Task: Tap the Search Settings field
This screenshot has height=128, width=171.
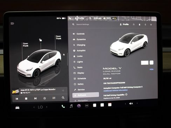Action: tap(83, 24)
